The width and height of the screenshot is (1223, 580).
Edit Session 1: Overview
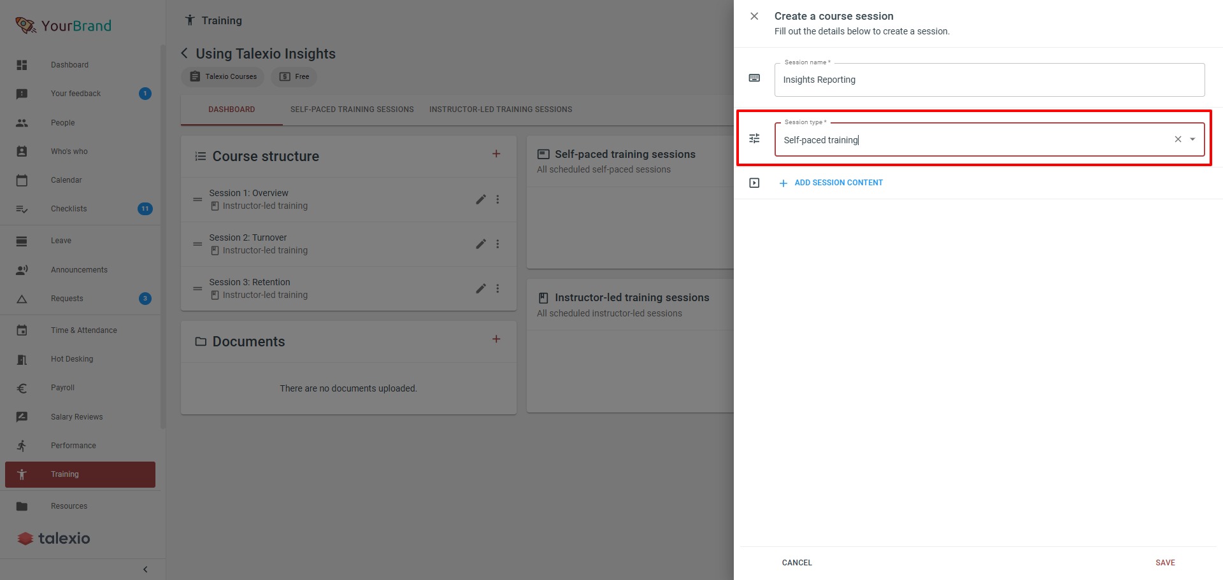(481, 199)
